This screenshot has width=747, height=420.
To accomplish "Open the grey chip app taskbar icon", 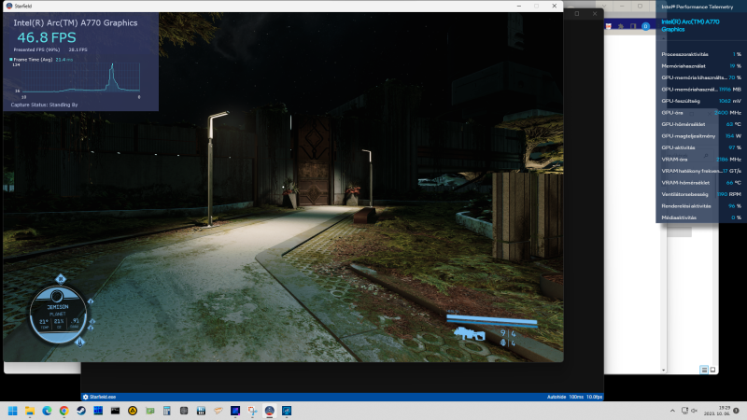I will (184, 411).
